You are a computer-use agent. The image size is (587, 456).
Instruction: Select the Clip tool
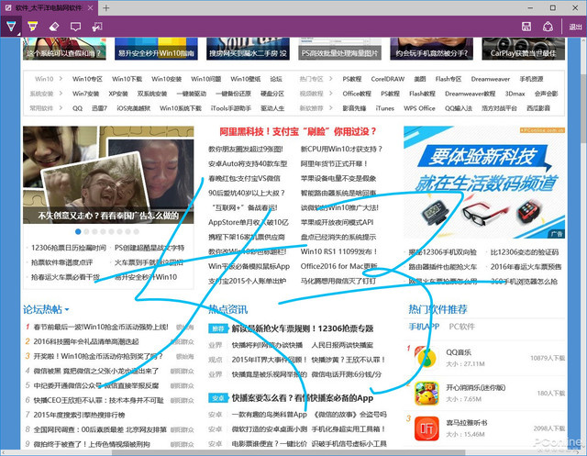point(97,27)
